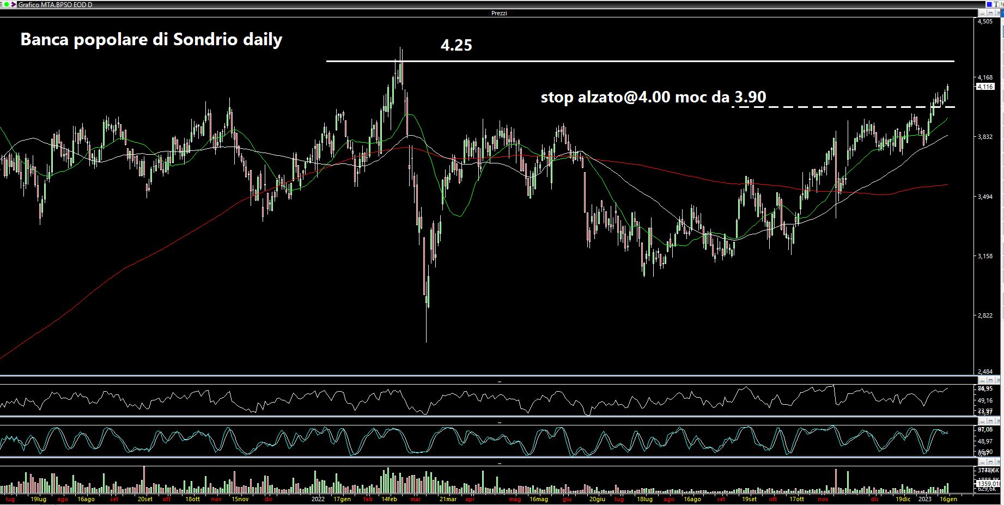1004x505 pixels.
Task: Click the 20set date label
Action: pyautogui.click(x=144, y=499)
